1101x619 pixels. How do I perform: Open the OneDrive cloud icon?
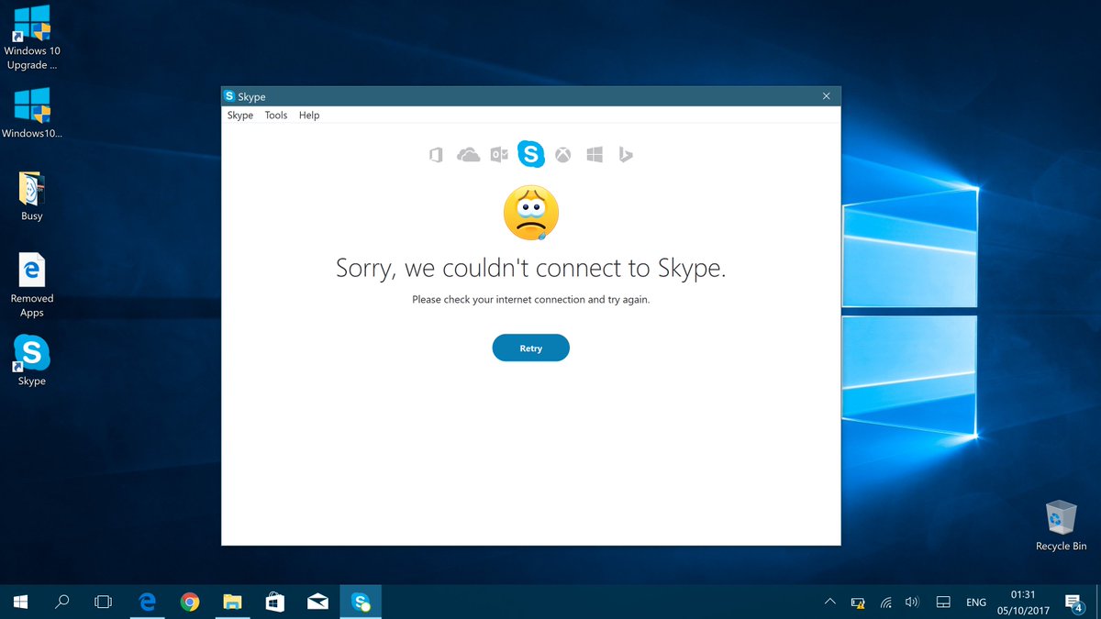point(468,155)
